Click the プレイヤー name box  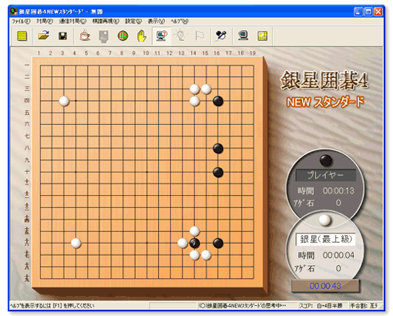[325, 175]
